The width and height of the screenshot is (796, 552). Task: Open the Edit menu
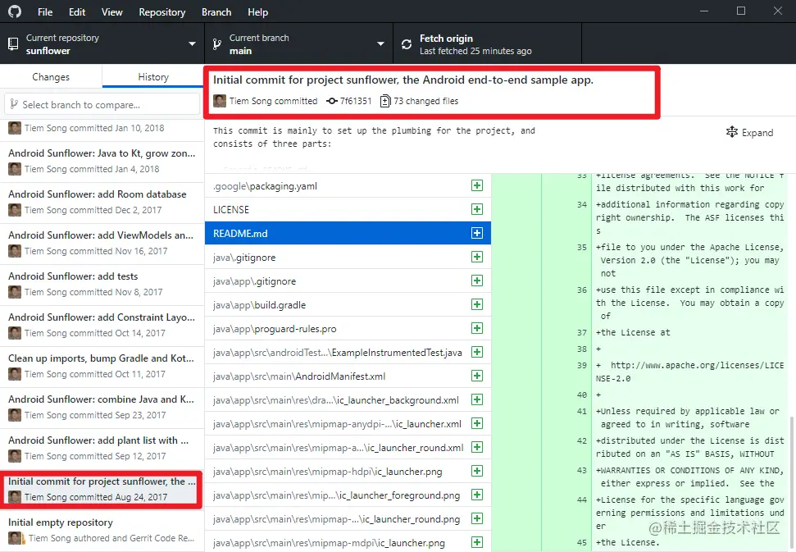(x=77, y=12)
